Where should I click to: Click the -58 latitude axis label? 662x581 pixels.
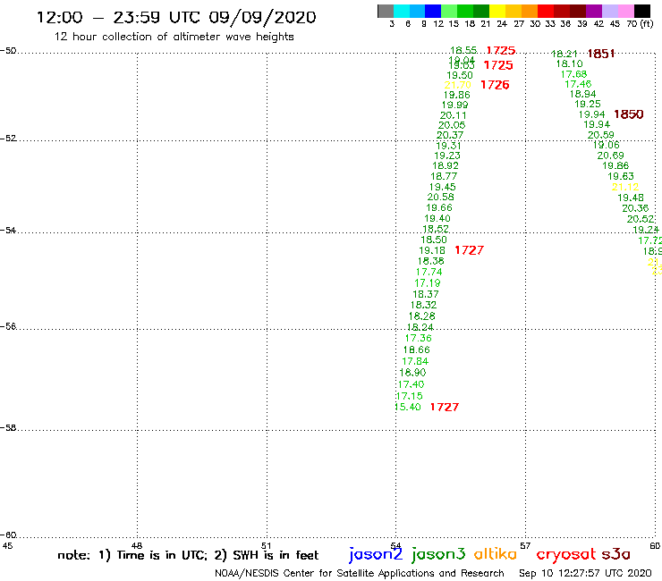(8, 427)
